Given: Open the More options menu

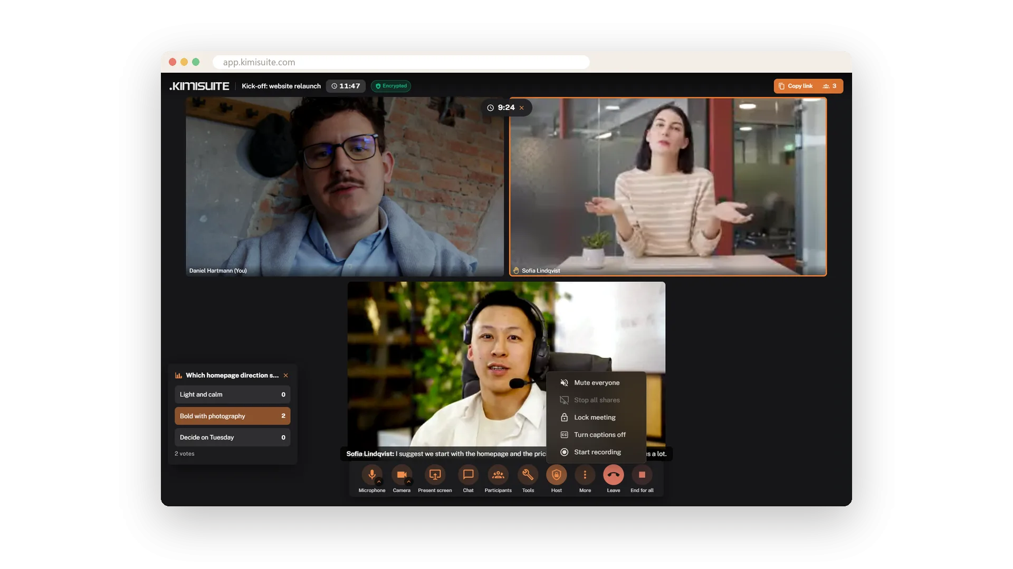Looking at the screenshot, I should [585, 475].
